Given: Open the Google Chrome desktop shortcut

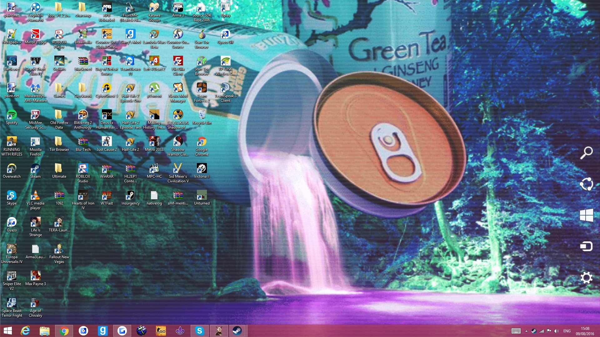Looking at the screenshot, I should tap(202, 146).
